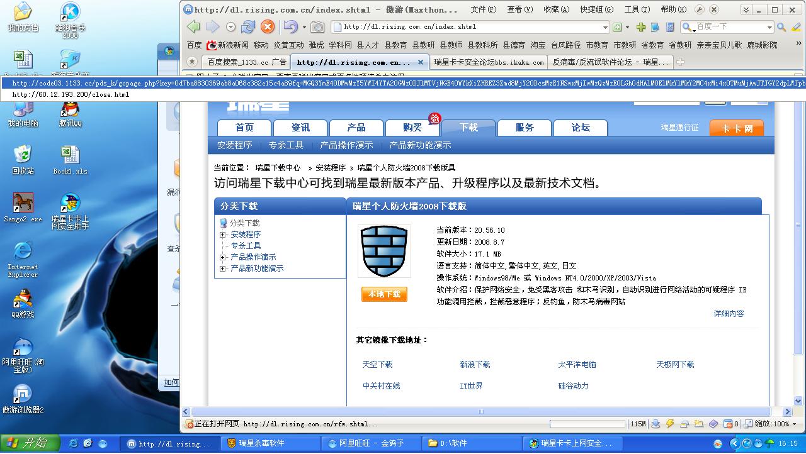
Task: Switch to the 阿里旺旺 - 金鸽子 taskbar window
Action: pyautogui.click(x=372, y=443)
